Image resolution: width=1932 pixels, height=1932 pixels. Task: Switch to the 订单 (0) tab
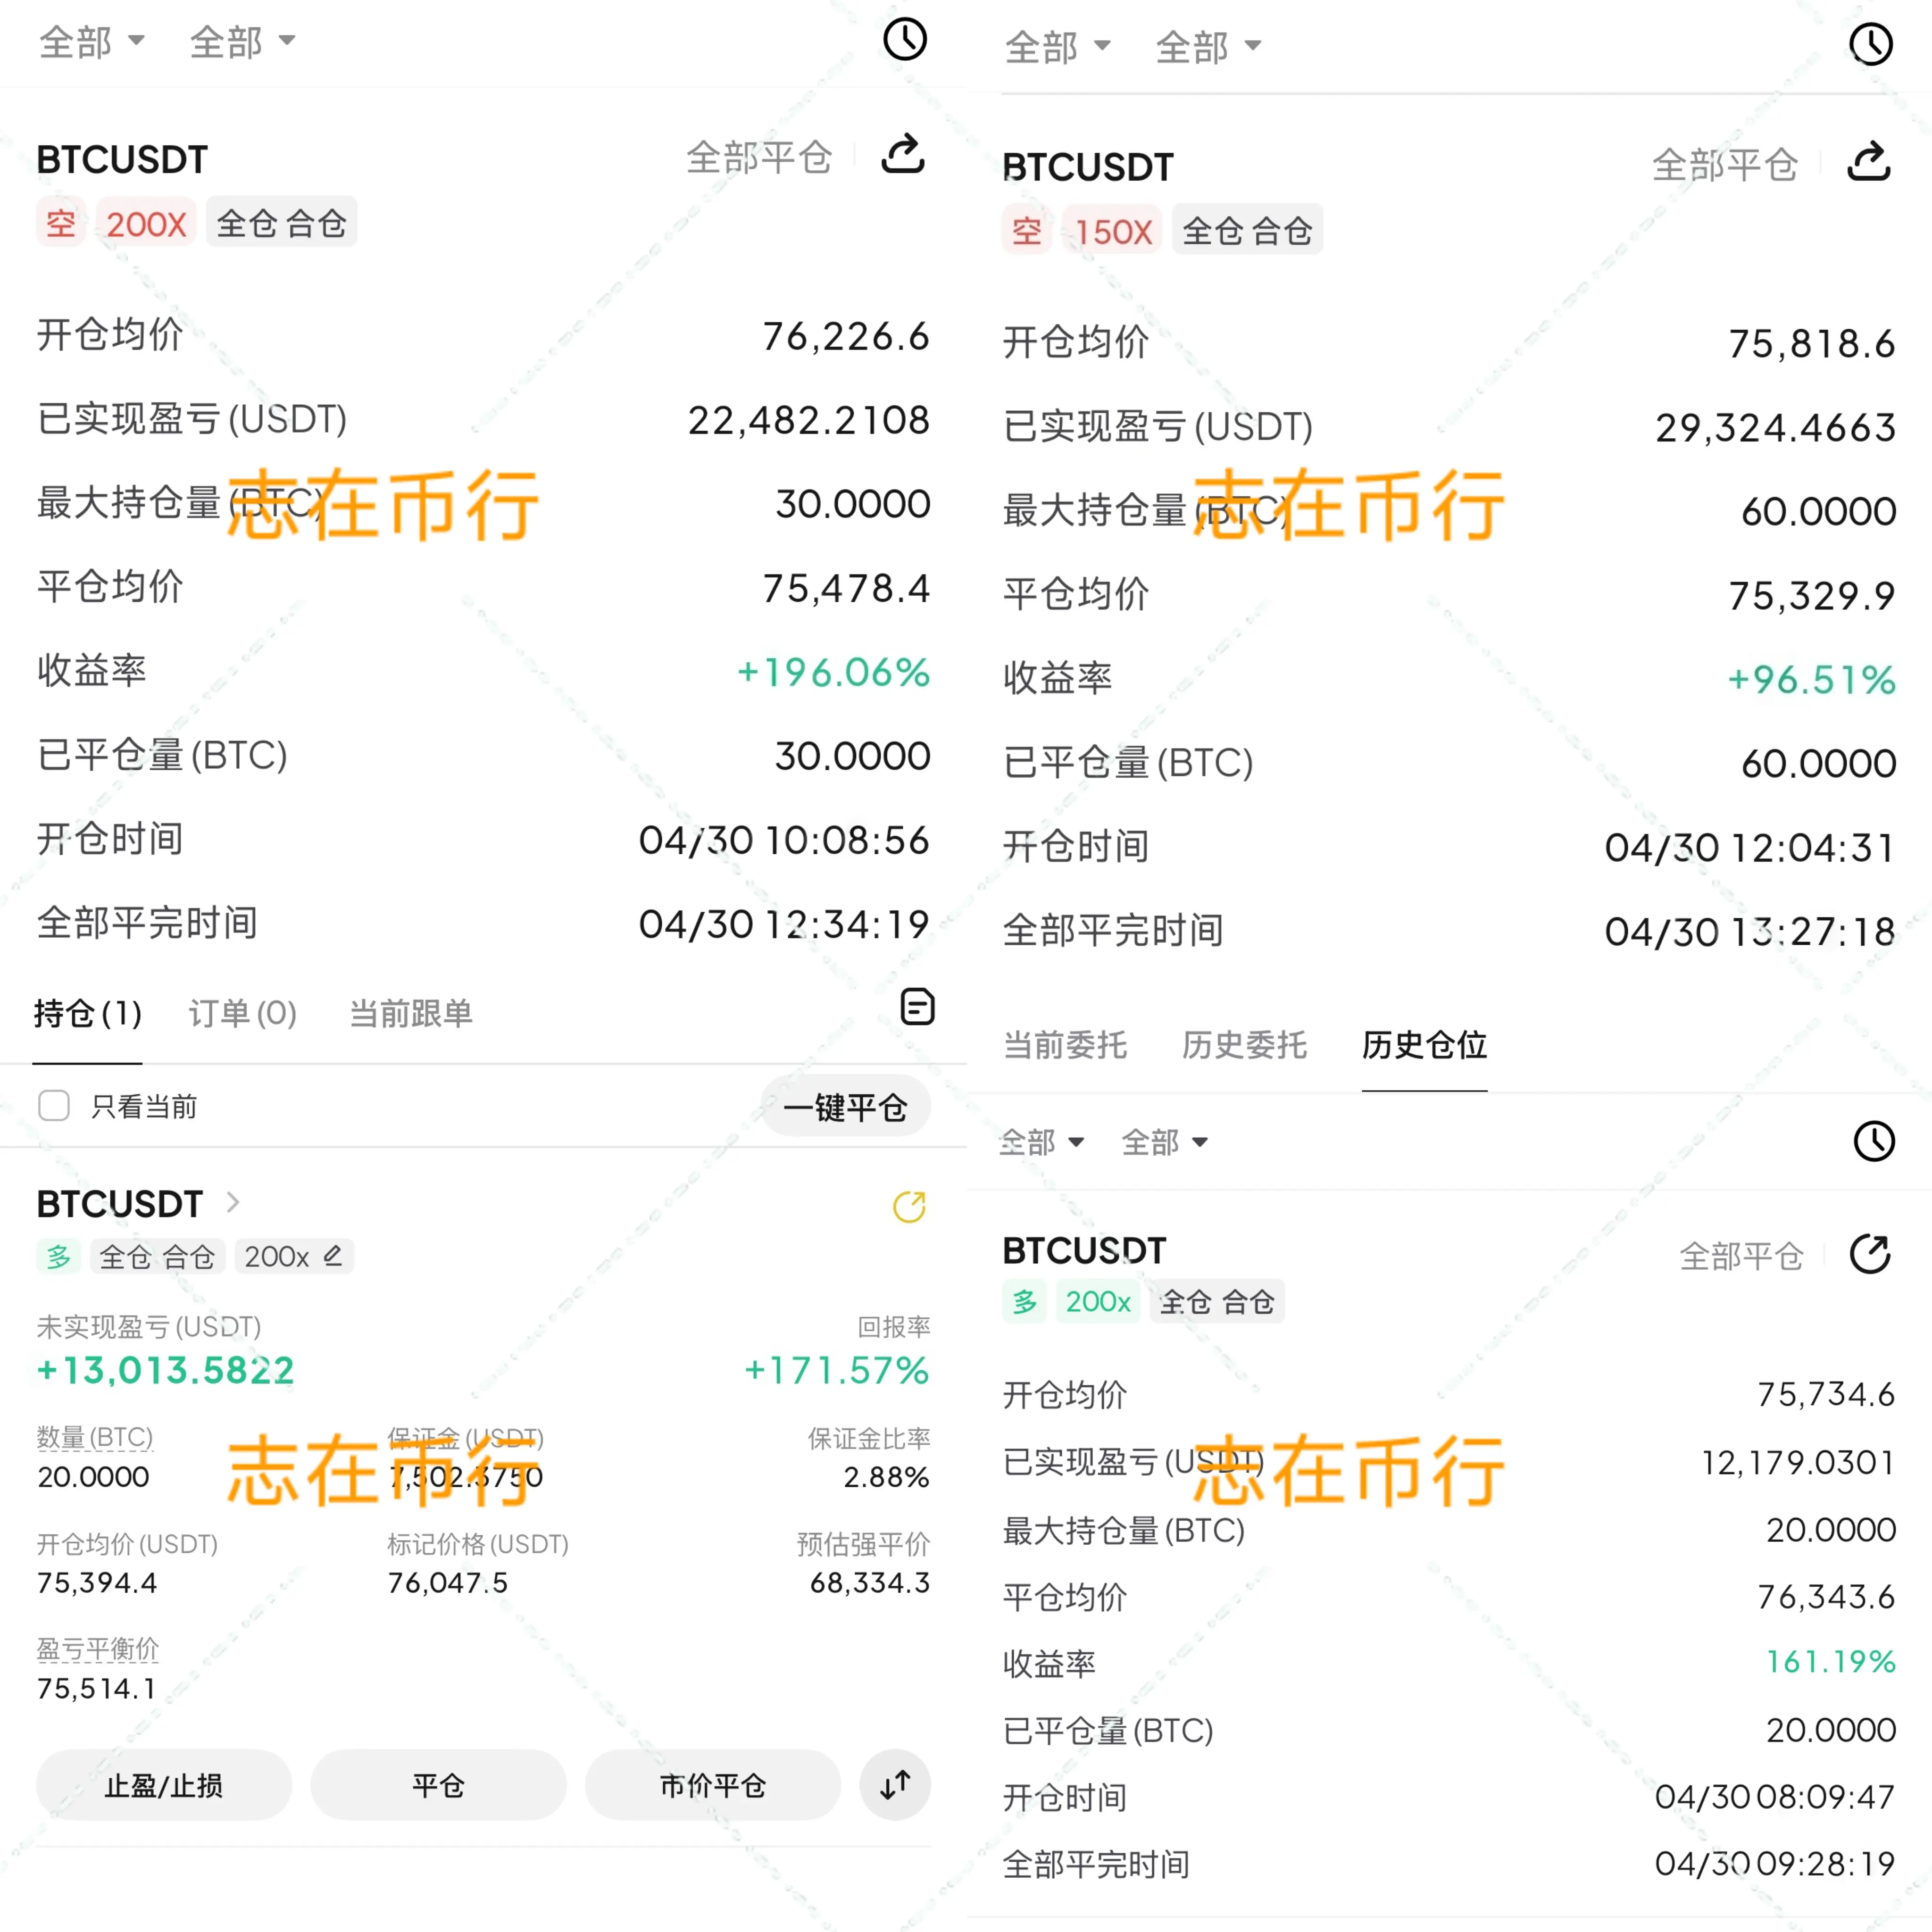point(243,1014)
